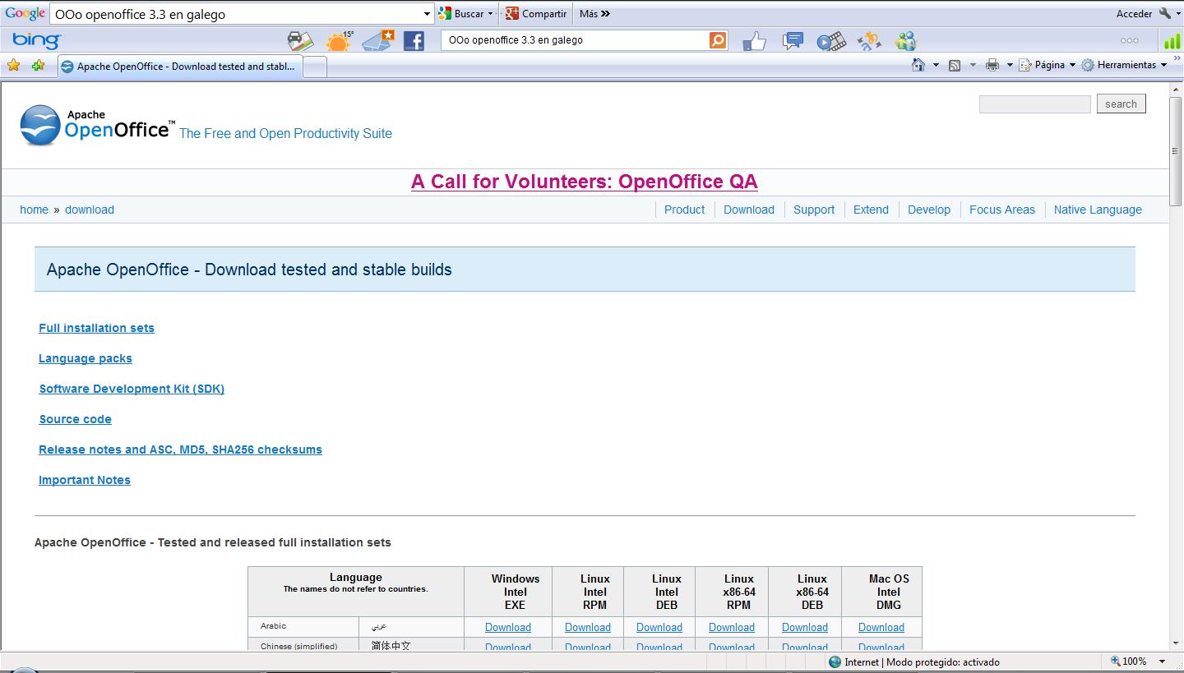Click the Bing toolbar mail envelope icon
The width and height of the screenshot is (1184, 673).
[x=378, y=40]
